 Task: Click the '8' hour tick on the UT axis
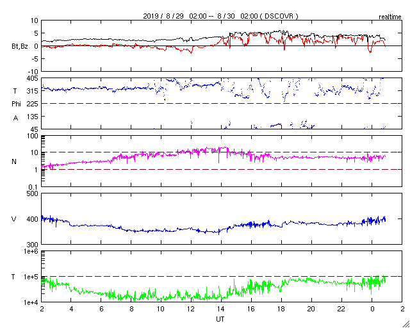coord(131,309)
